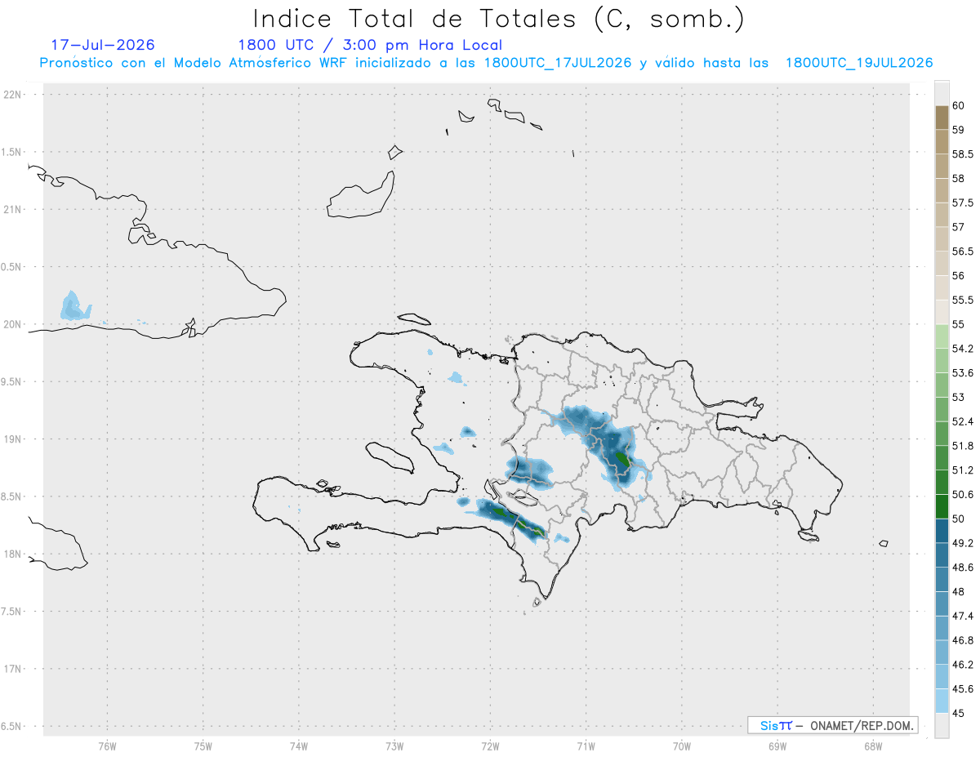Click the colorbar value '48.6'
This screenshot has height=757, width=980.
tap(962, 568)
